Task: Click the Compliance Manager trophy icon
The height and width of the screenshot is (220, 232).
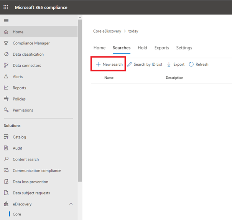Action: 6,43
